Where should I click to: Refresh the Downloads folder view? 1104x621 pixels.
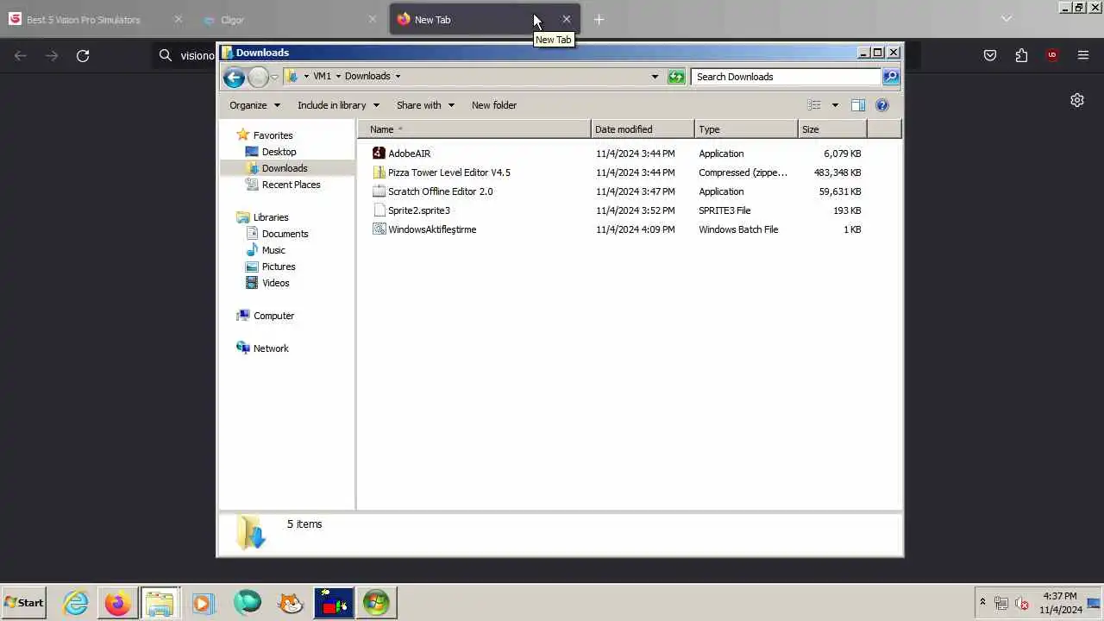pyautogui.click(x=676, y=77)
